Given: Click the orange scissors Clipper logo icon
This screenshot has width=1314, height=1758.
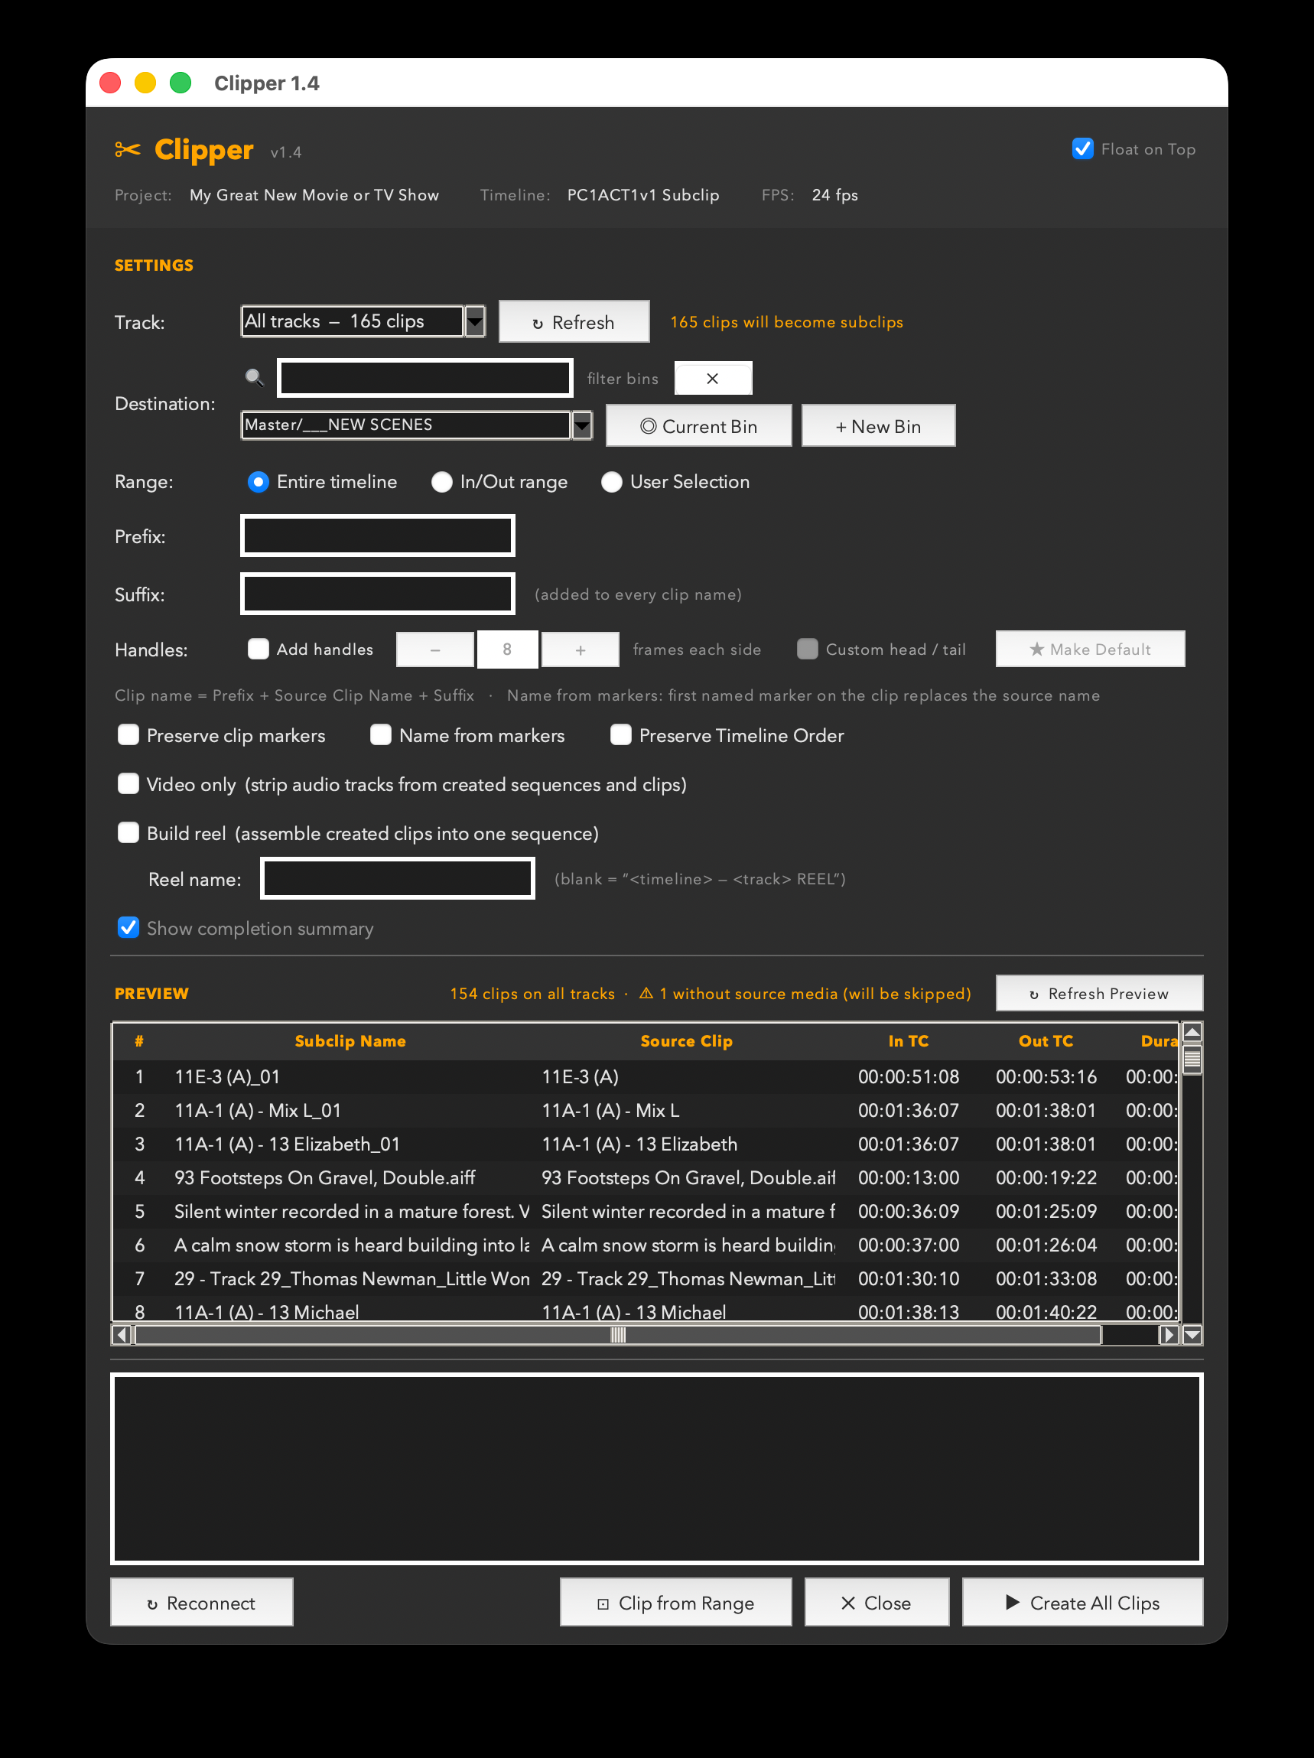Looking at the screenshot, I should 127,149.
